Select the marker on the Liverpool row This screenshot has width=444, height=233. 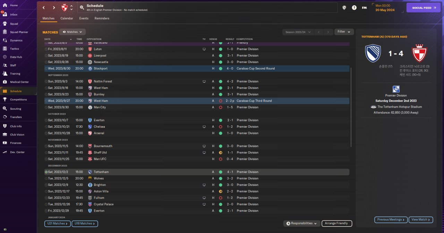click(x=46, y=55)
